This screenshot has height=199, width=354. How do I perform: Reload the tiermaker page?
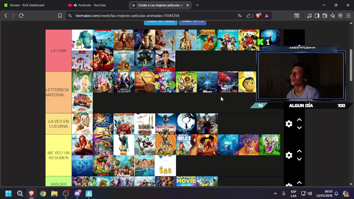(x=21, y=16)
